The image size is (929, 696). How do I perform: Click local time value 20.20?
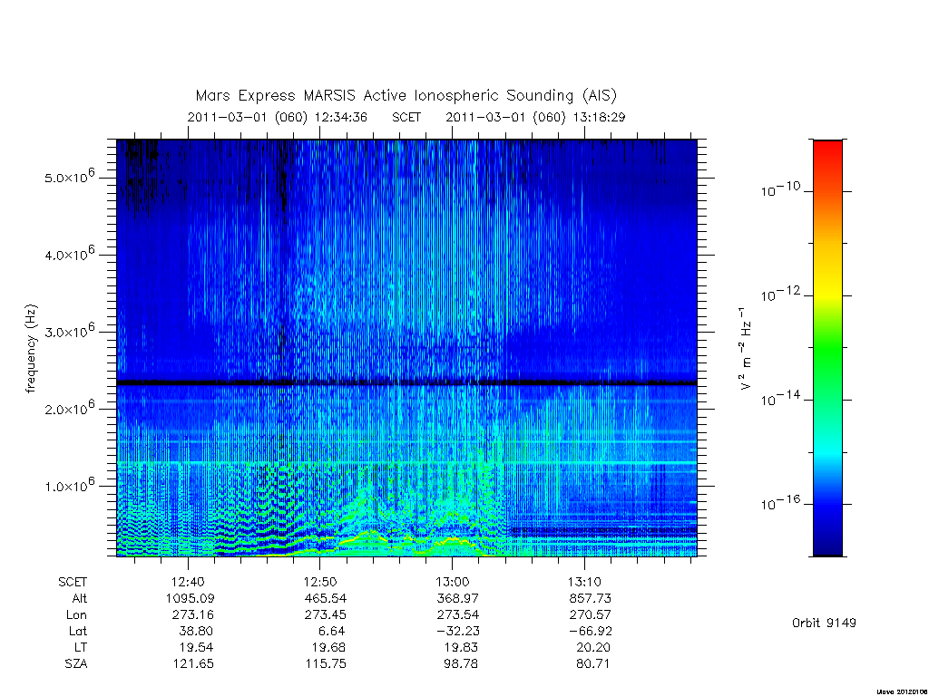coord(593,647)
